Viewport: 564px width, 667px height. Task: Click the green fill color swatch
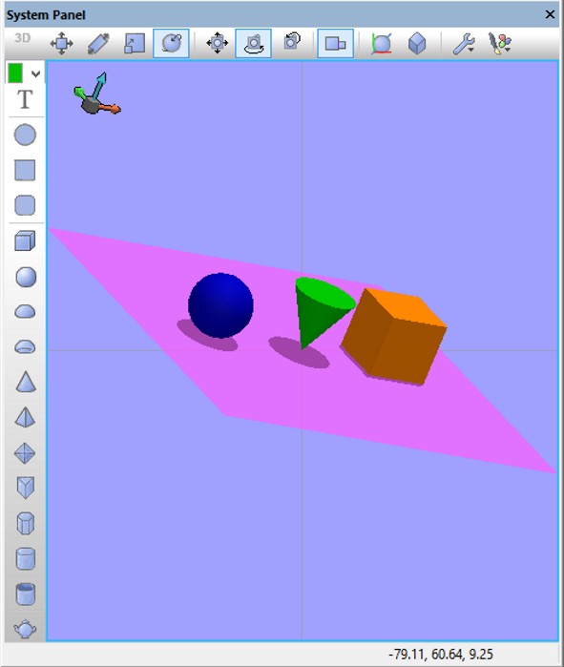click(15, 73)
